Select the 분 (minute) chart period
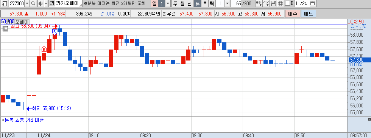The image size is (371, 138). (197, 3)
